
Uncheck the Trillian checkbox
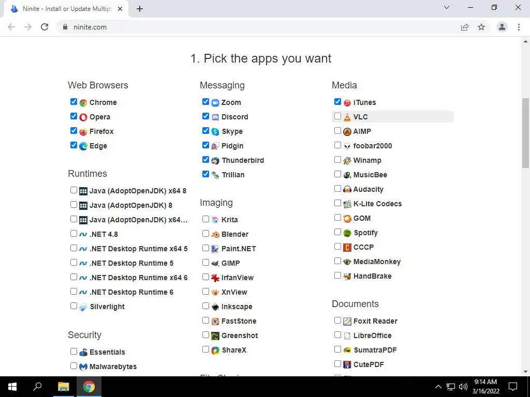pyautogui.click(x=205, y=174)
